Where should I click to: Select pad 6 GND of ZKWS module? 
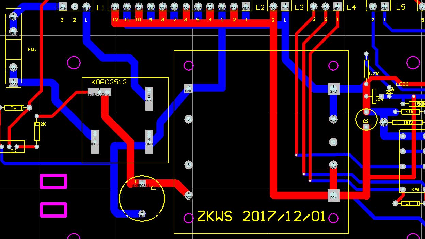188,89
